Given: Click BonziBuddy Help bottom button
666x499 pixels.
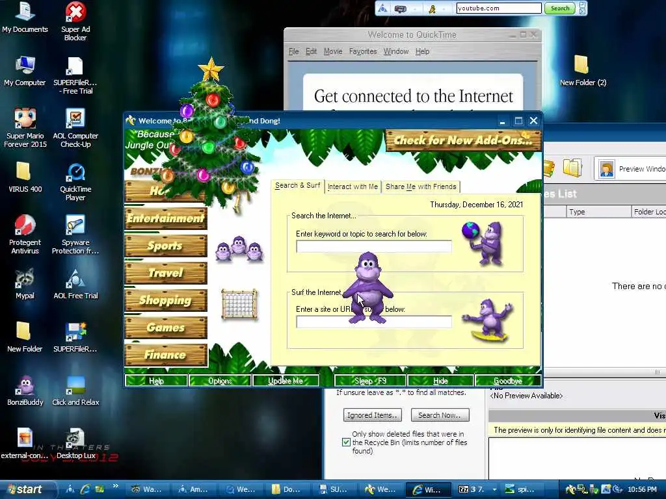Looking at the screenshot, I should pos(156,381).
